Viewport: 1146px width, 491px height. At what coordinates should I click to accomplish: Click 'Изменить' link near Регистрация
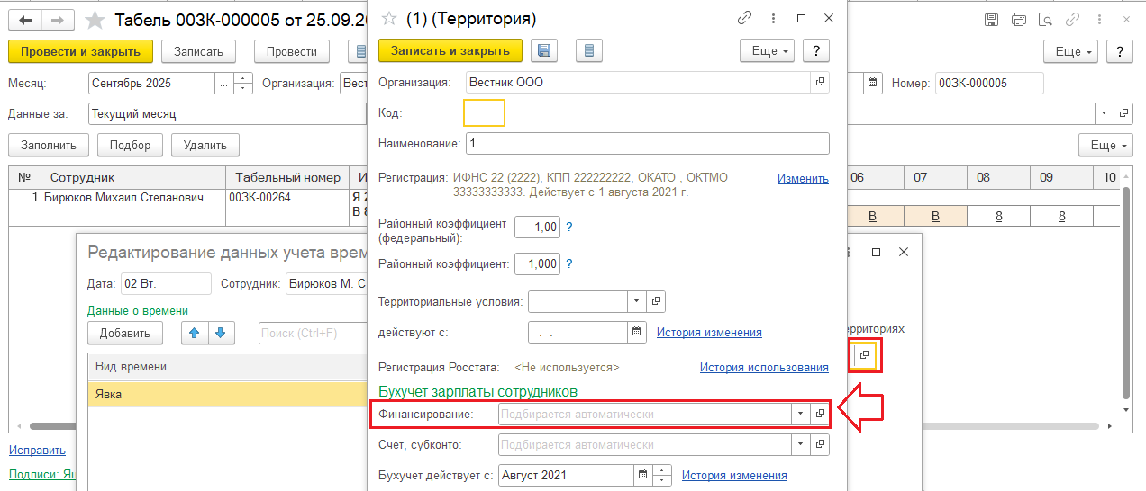pyautogui.click(x=802, y=178)
